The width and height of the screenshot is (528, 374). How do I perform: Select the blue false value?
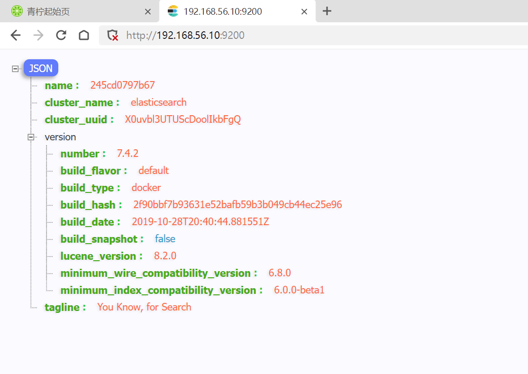[165, 239]
